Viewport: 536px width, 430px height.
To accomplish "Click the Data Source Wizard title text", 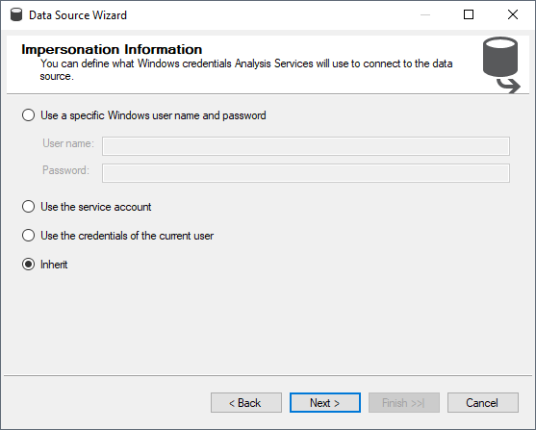I will pos(78,15).
